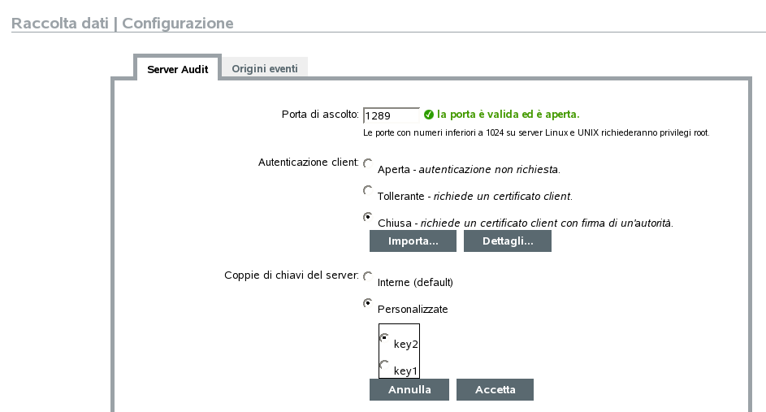Choose Tollerante client authentication option

pos(367,190)
